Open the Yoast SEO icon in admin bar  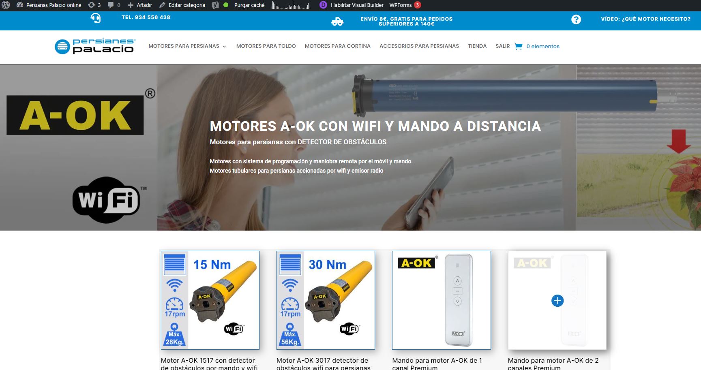[215, 5]
